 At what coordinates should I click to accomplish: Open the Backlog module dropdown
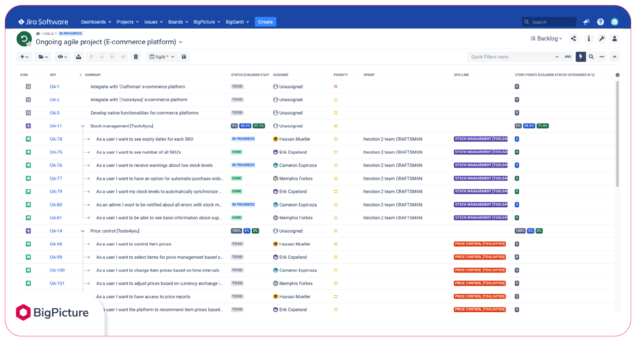[x=546, y=39]
